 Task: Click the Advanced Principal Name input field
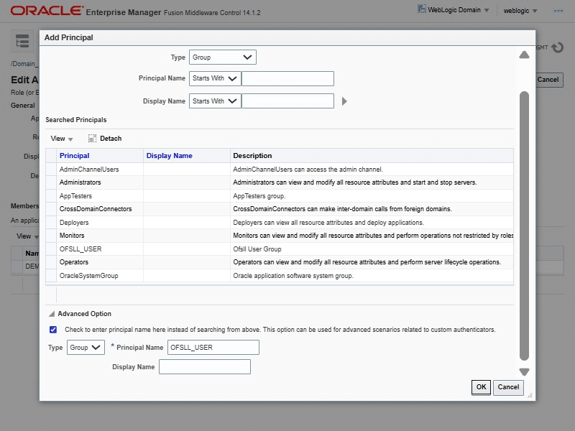213,348
